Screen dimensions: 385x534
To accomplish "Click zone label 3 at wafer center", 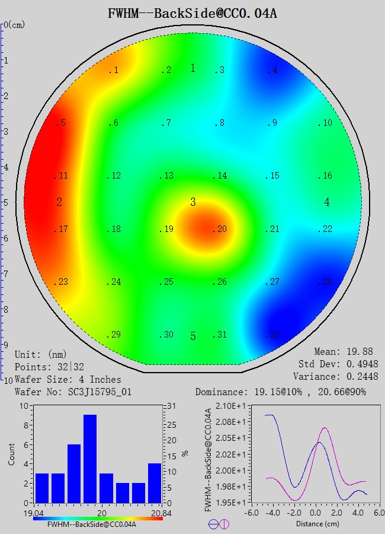I will (x=192, y=202).
